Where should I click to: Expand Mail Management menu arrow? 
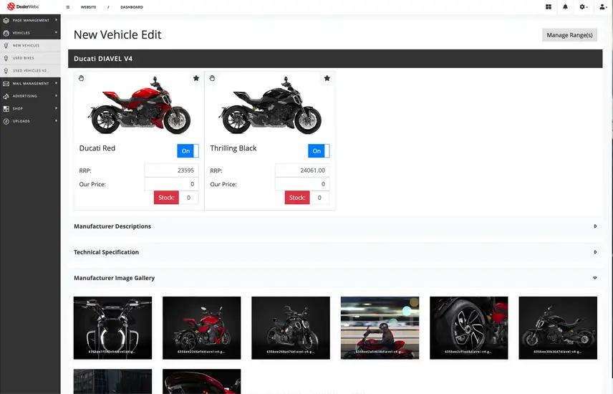pos(57,83)
